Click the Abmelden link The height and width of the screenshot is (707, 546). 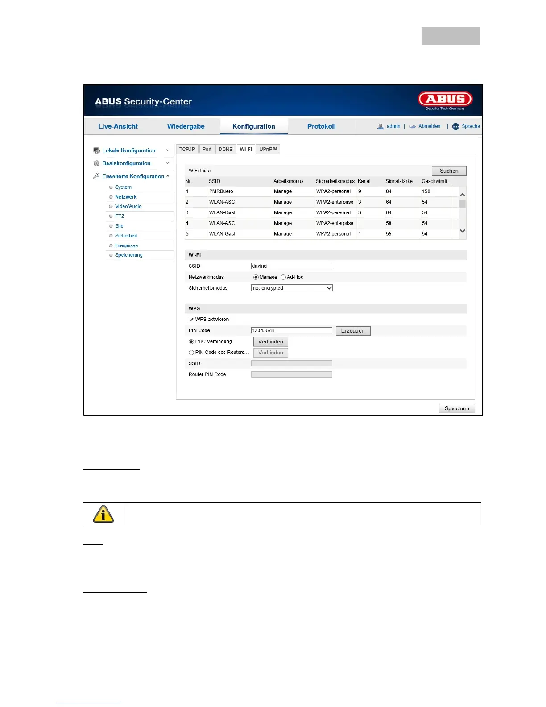pyautogui.click(x=430, y=126)
